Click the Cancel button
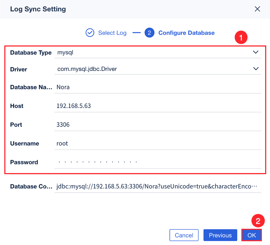Image resolution: width=270 pixels, height=245 pixels. click(184, 235)
